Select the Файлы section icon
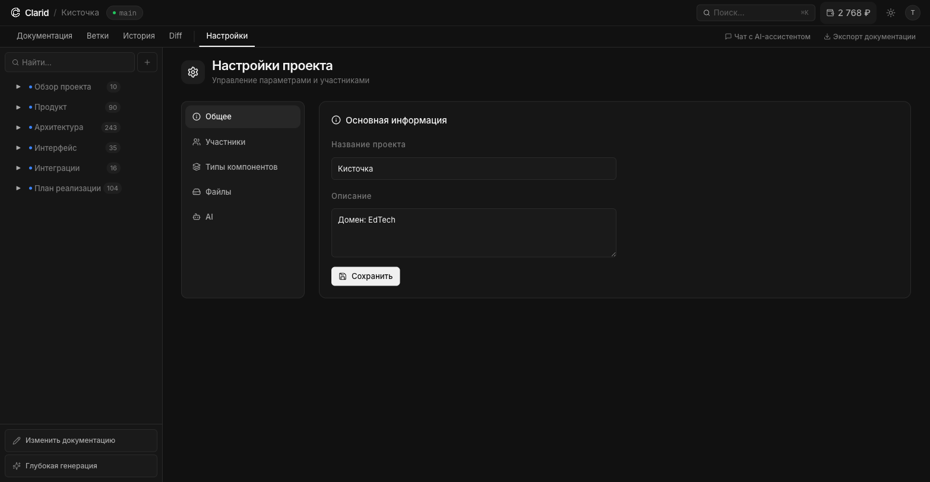Image resolution: width=930 pixels, height=482 pixels. pos(197,192)
